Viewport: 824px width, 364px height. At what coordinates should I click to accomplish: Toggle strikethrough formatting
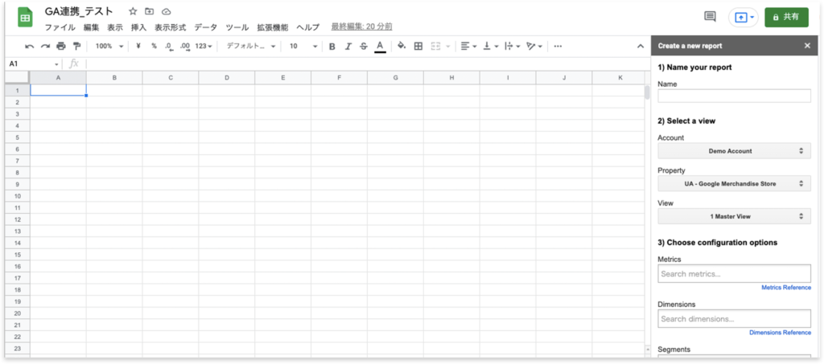click(364, 47)
